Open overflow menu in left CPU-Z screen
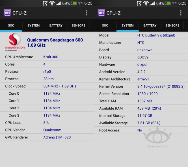The width and height of the screenshot is (188, 167). click(x=87, y=13)
